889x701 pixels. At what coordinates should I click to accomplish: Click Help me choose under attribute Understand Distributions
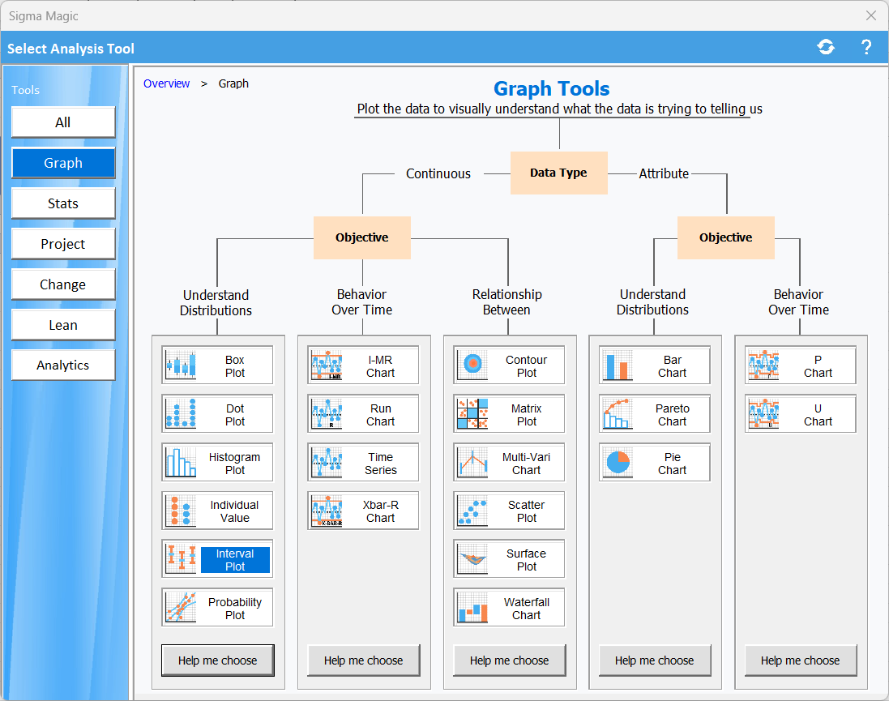click(655, 660)
